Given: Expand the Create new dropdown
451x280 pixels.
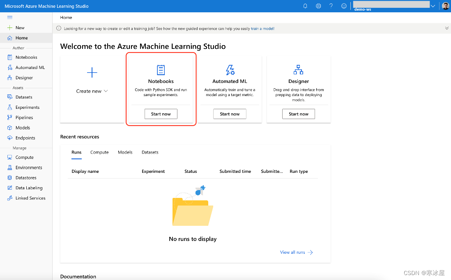Looking at the screenshot, I should coord(92,91).
